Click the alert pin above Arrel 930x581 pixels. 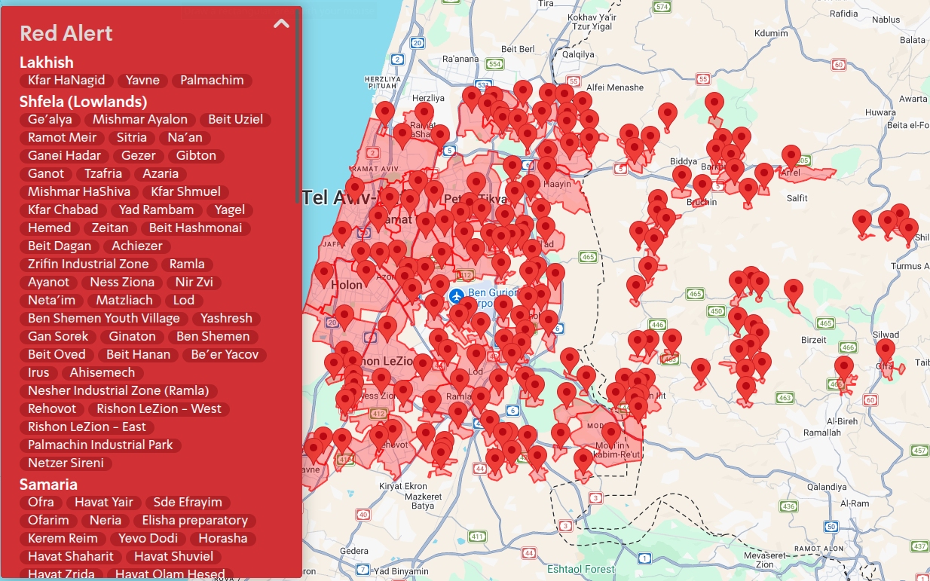click(791, 157)
